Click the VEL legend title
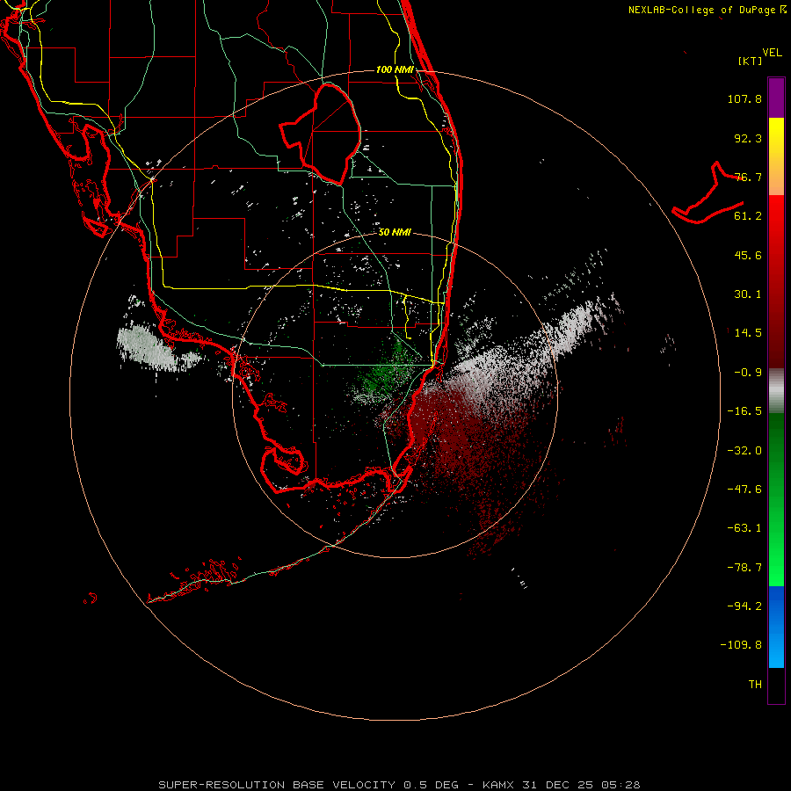Screen dimensions: 791x791 pyautogui.click(x=772, y=53)
